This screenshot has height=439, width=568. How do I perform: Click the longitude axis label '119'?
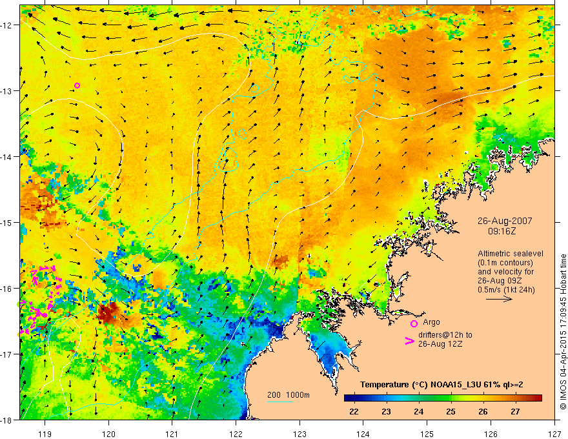coord(45,434)
